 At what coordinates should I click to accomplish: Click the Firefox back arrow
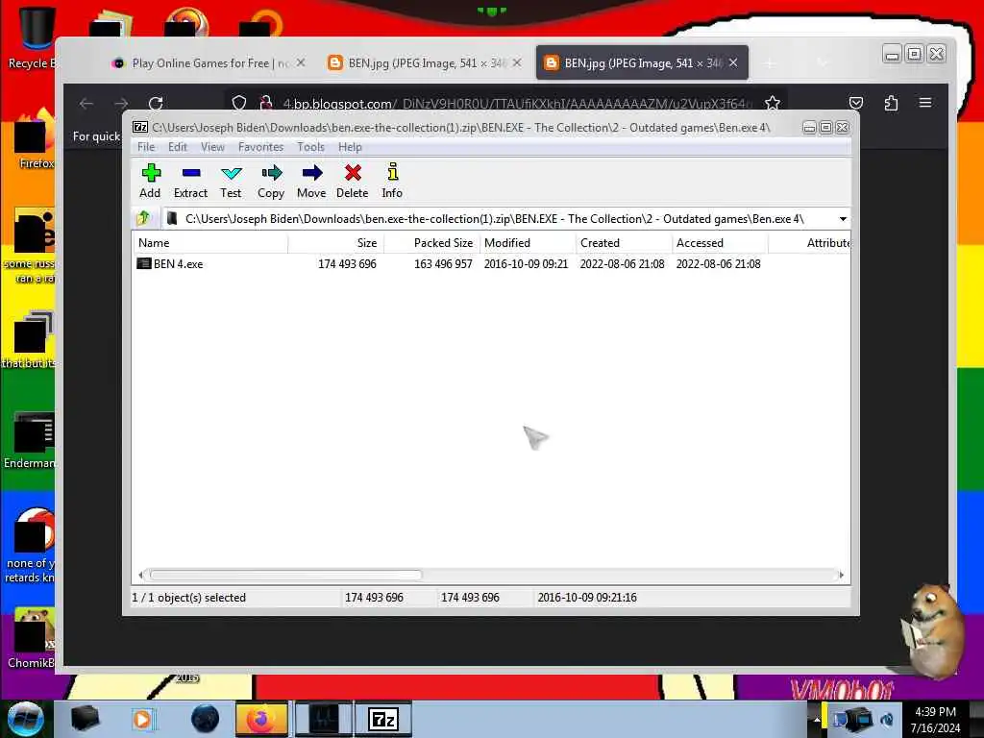coord(86,103)
